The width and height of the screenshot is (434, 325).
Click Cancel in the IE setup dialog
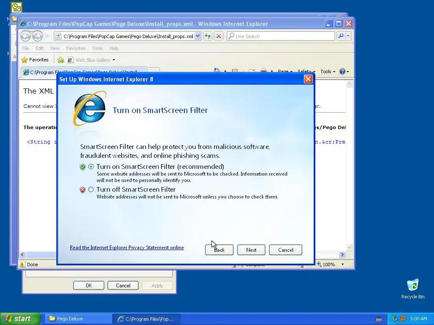coord(285,250)
